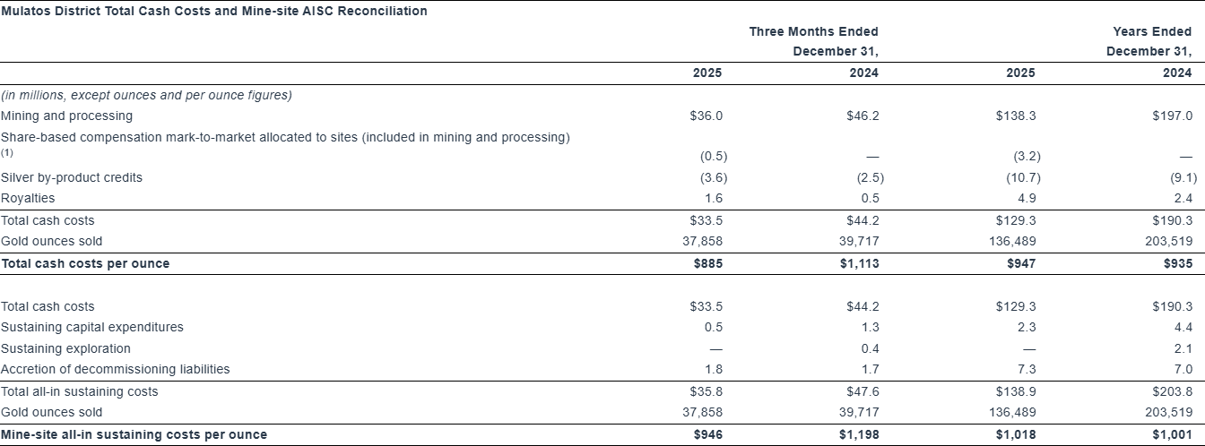
Task: Click the "Sustaining exploration" row label
Action: click(66, 348)
